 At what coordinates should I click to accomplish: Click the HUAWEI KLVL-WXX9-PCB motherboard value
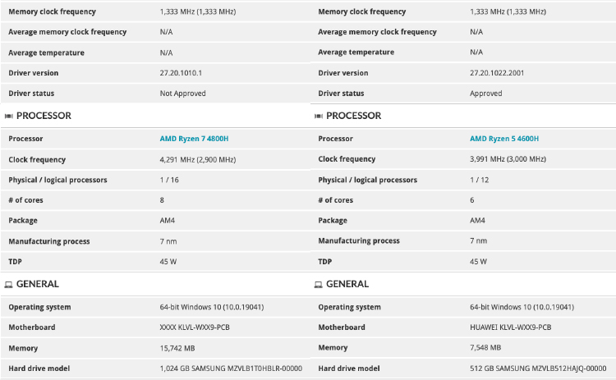pos(510,327)
